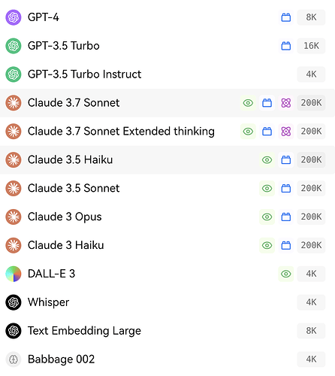
Task: Click the colorful DALL-E 3 logo
Action: (x=14, y=274)
